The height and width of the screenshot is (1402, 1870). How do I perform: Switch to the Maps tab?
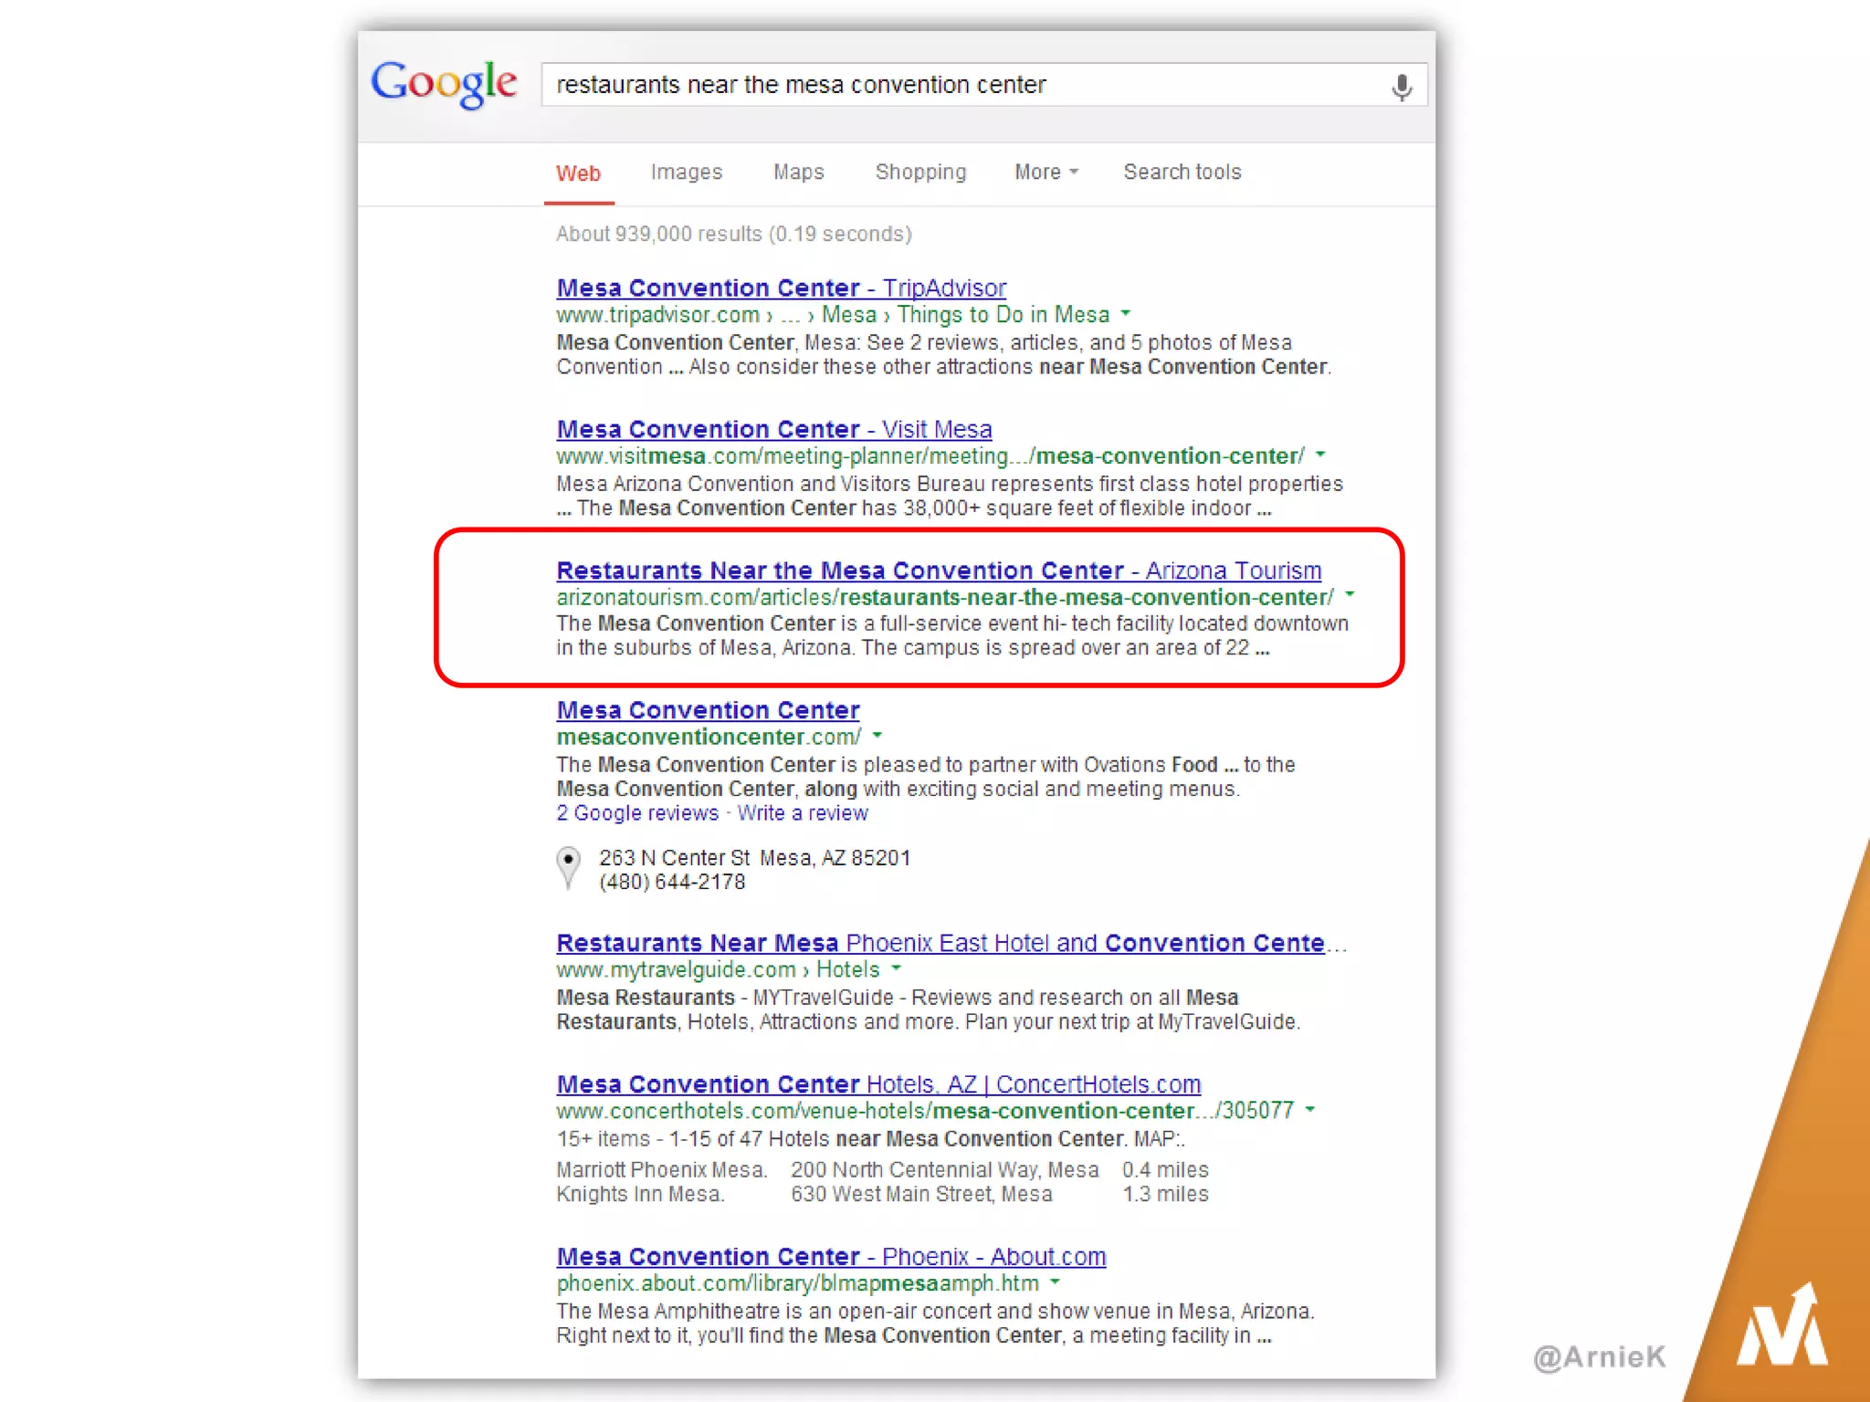798,172
